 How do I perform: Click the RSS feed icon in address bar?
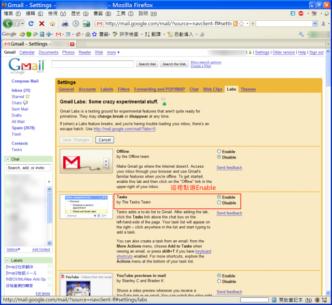[235, 23]
